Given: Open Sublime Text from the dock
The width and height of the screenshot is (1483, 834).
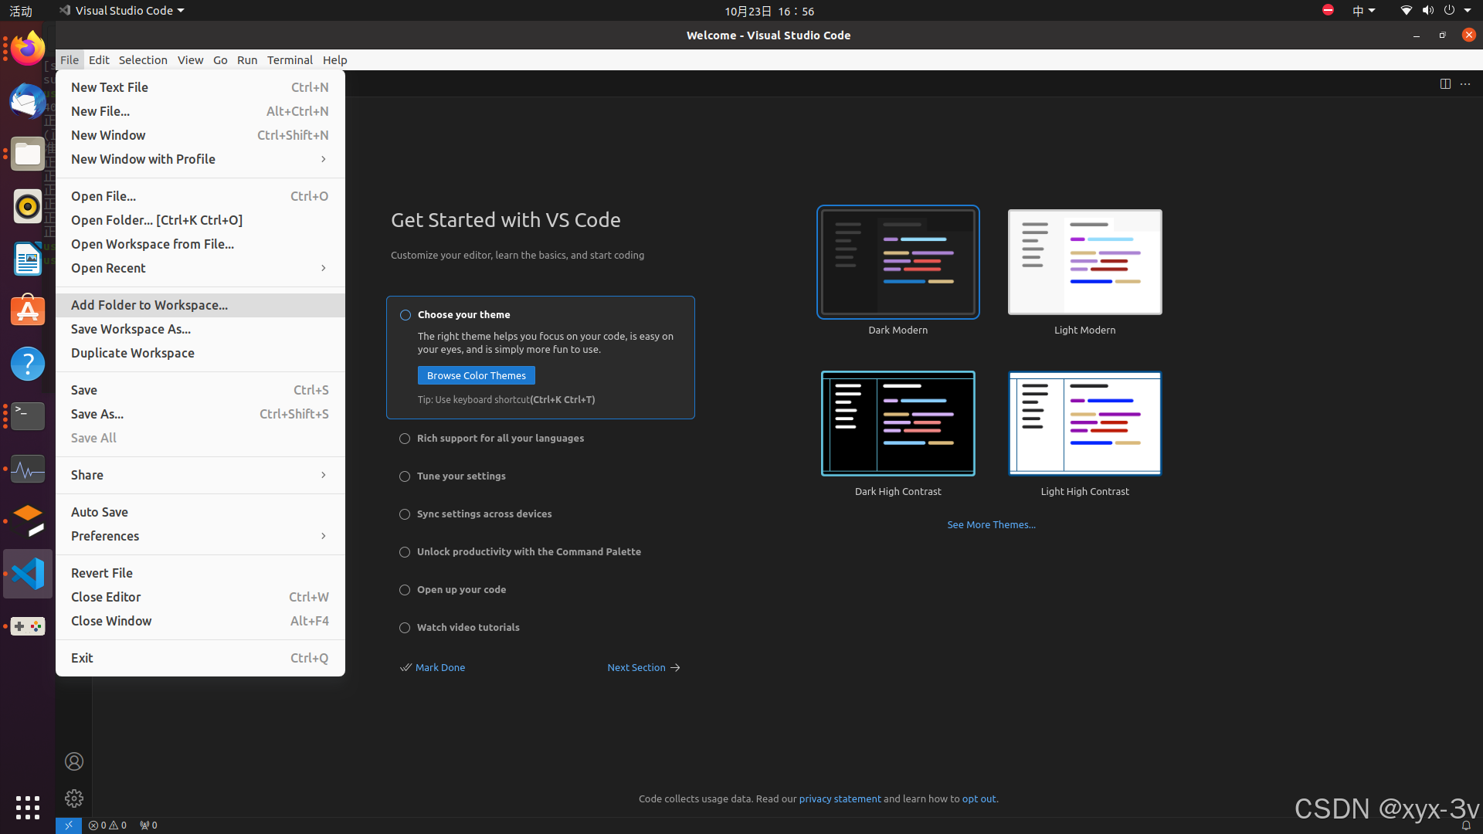Looking at the screenshot, I should tap(28, 521).
